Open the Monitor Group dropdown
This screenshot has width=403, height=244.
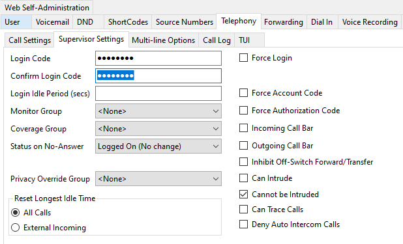click(158, 111)
